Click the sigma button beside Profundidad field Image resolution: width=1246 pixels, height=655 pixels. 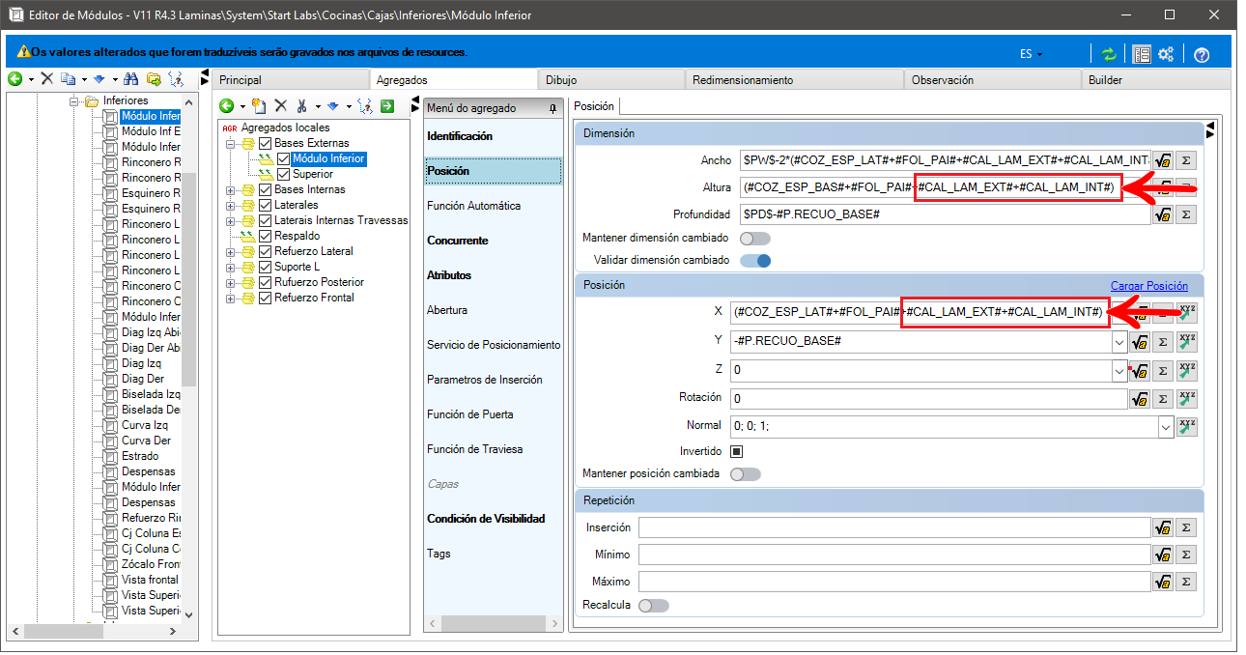click(1186, 214)
